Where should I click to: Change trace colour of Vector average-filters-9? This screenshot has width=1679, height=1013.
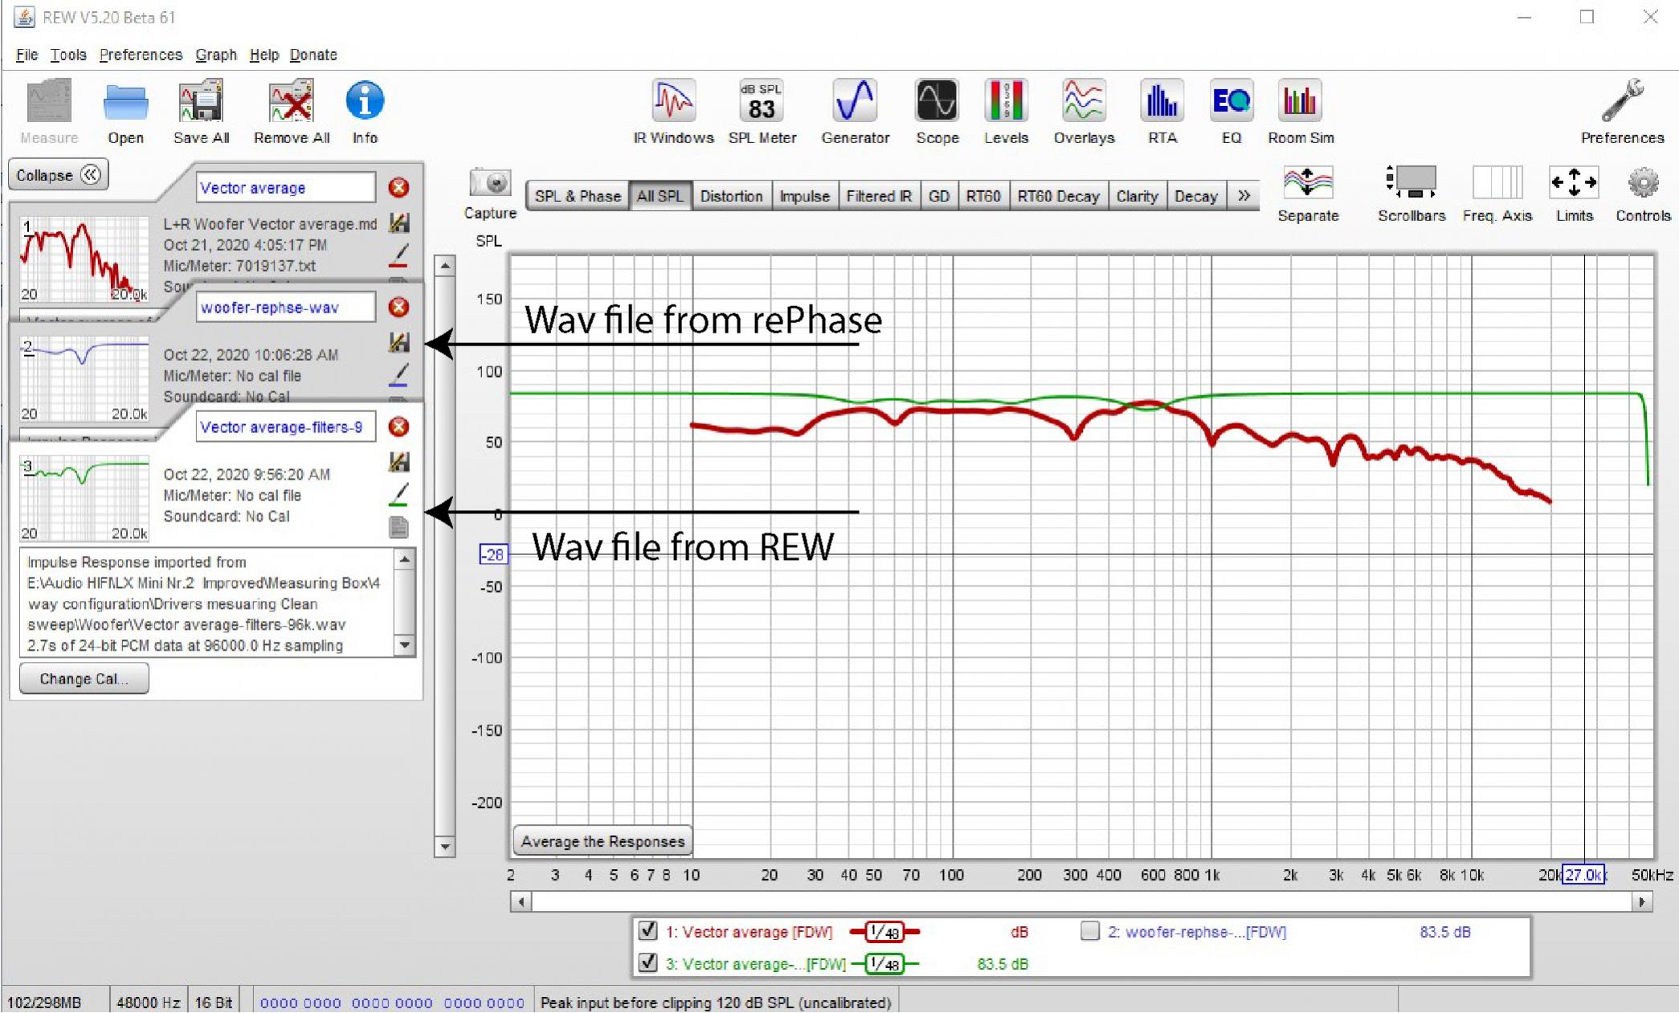398,495
